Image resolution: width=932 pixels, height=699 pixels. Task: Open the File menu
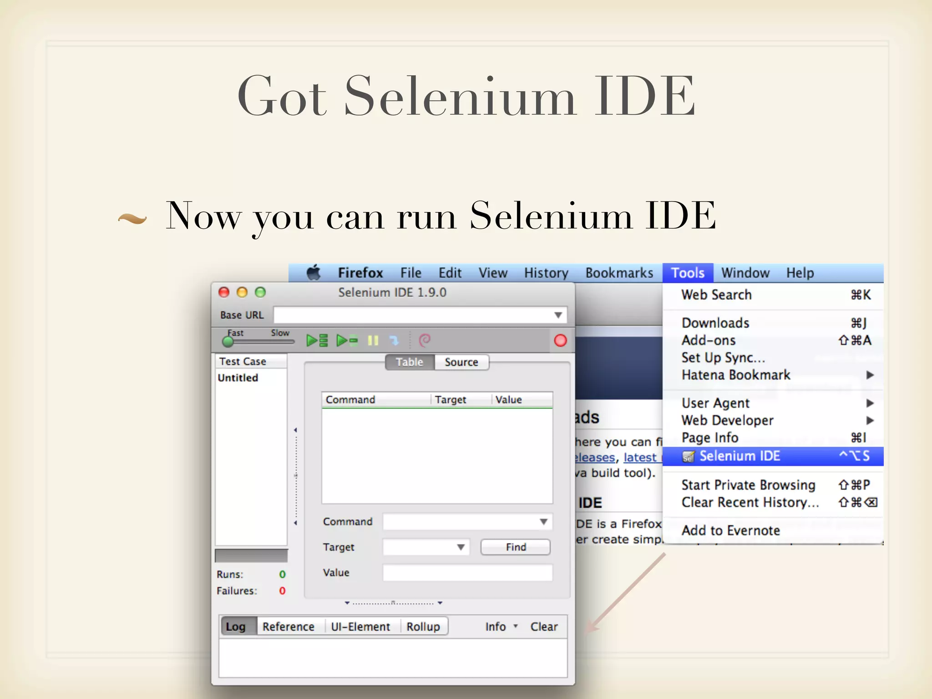click(x=411, y=273)
